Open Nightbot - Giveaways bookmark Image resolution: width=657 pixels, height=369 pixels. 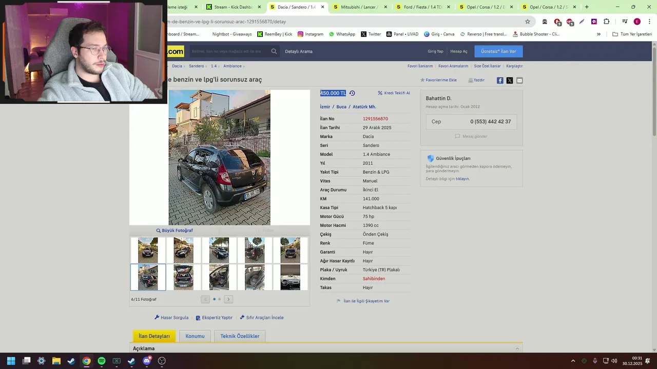(232, 34)
